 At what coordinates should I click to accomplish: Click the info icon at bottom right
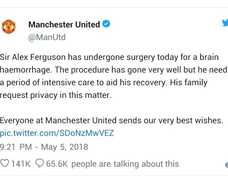point(227,165)
